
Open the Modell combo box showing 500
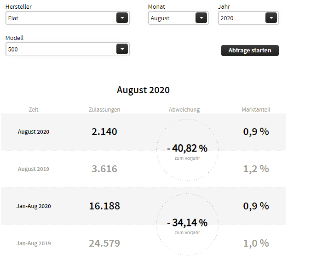pos(61,49)
